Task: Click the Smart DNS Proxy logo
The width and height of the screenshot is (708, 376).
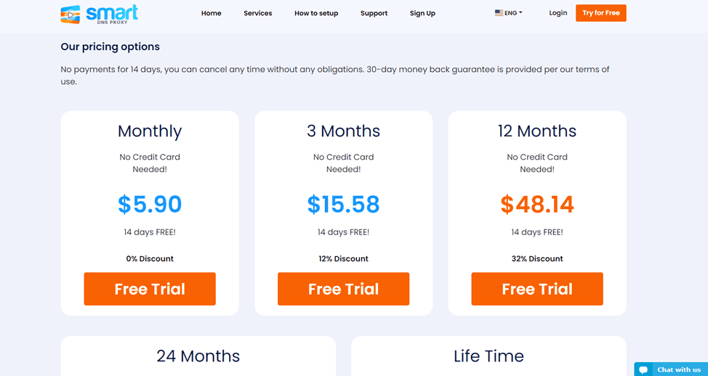Action: (x=100, y=14)
